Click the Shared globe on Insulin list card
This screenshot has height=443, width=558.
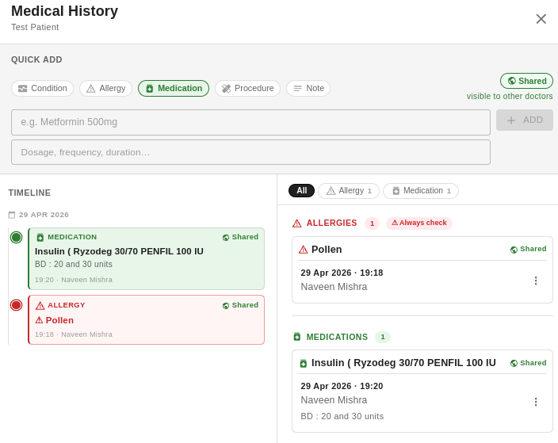tap(514, 363)
